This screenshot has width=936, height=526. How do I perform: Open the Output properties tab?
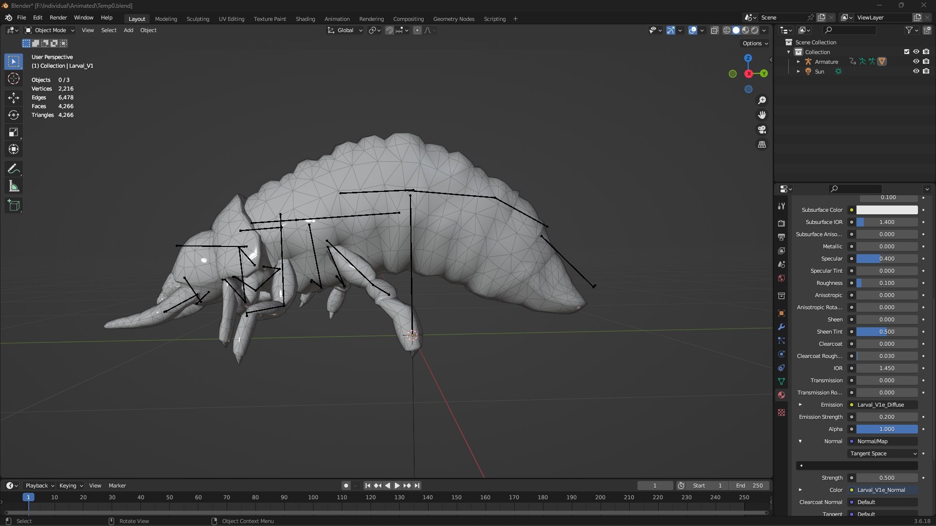pyautogui.click(x=781, y=237)
